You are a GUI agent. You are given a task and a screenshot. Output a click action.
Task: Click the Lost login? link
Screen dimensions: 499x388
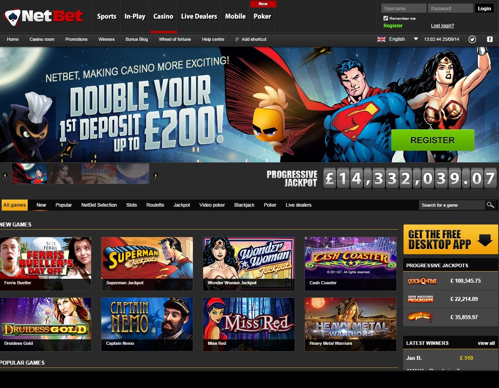(x=442, y=26)
